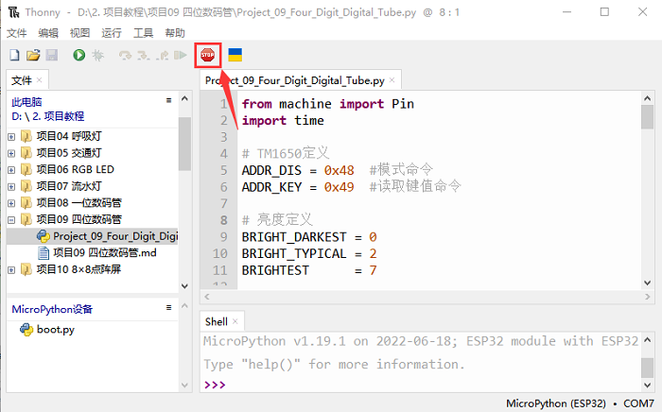
Task: Open file using the folder icon
Action: click(33, 56)
